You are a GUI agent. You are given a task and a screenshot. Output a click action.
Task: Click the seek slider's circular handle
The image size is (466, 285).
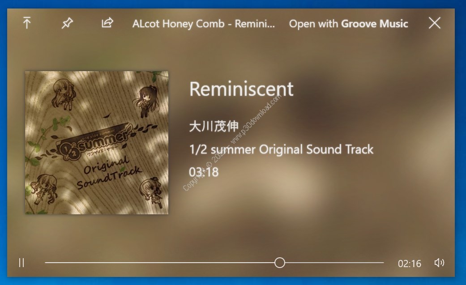(x=280, y=263)
